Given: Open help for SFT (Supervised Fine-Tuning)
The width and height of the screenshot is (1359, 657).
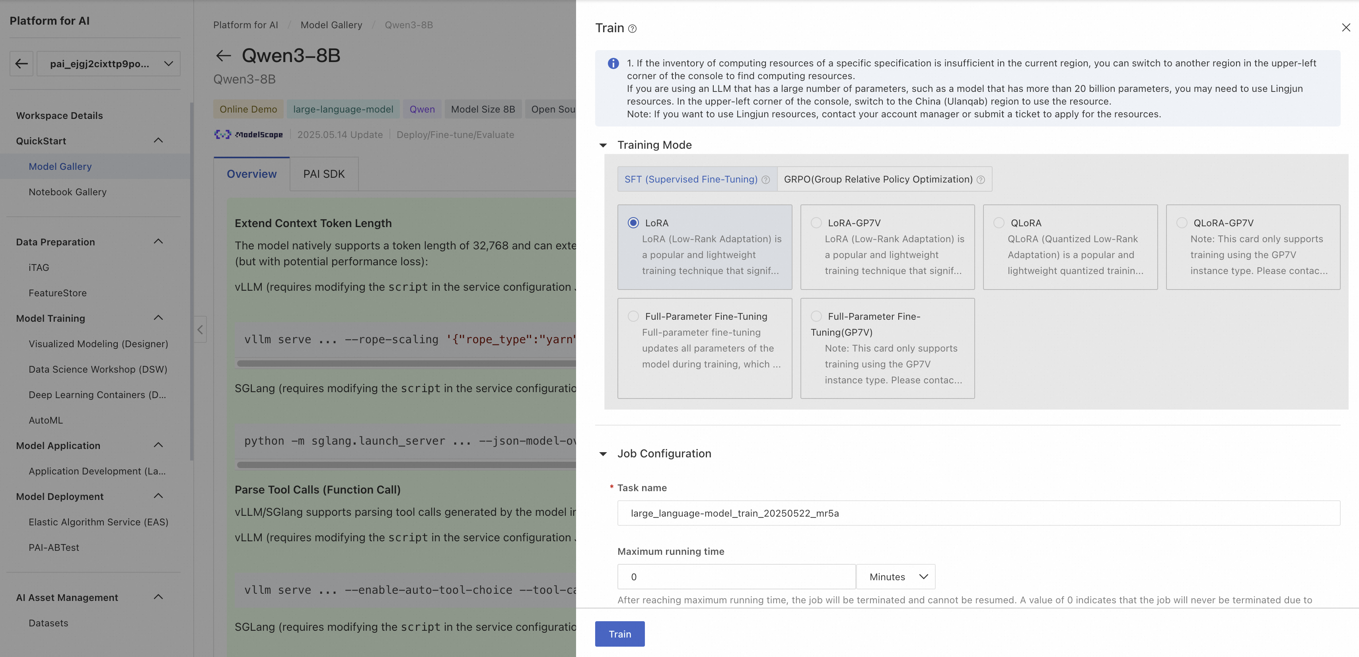Looking at the screenshot, I should tap(765, 179).
